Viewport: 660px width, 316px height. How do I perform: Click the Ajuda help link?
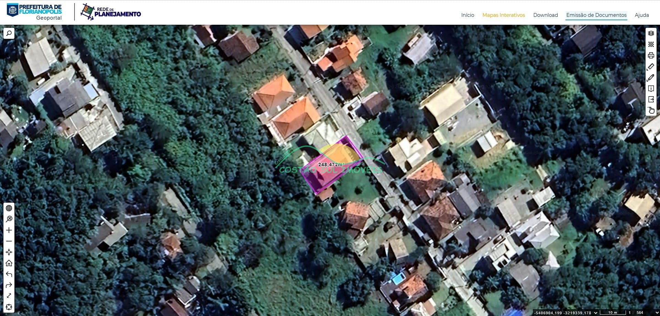pyautogui.click(x=641, y=15)
